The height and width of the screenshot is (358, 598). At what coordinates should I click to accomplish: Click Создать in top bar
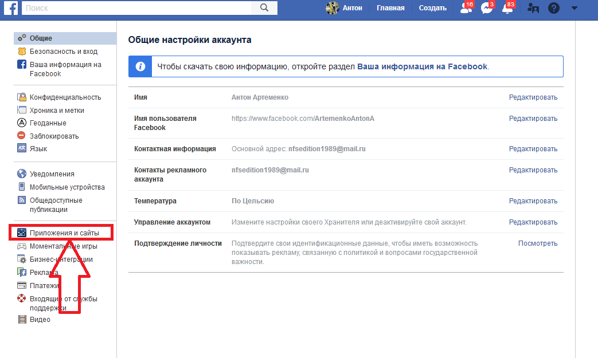[x=432, y=8]
